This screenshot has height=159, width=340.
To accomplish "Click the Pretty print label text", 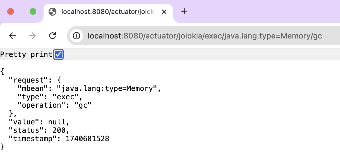I will tap(26, 55).
